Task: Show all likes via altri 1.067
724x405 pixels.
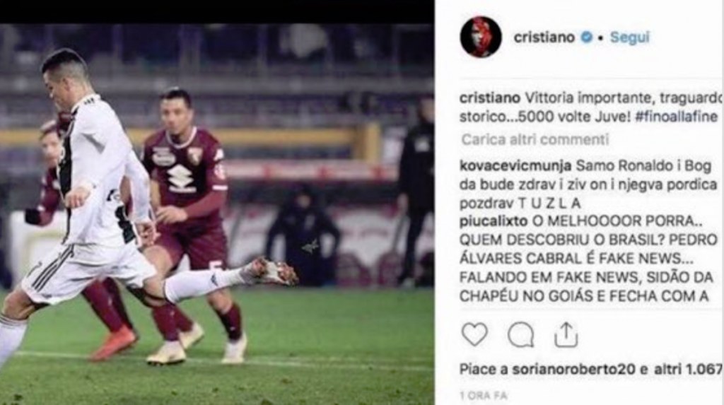Action: click(688, 369)
